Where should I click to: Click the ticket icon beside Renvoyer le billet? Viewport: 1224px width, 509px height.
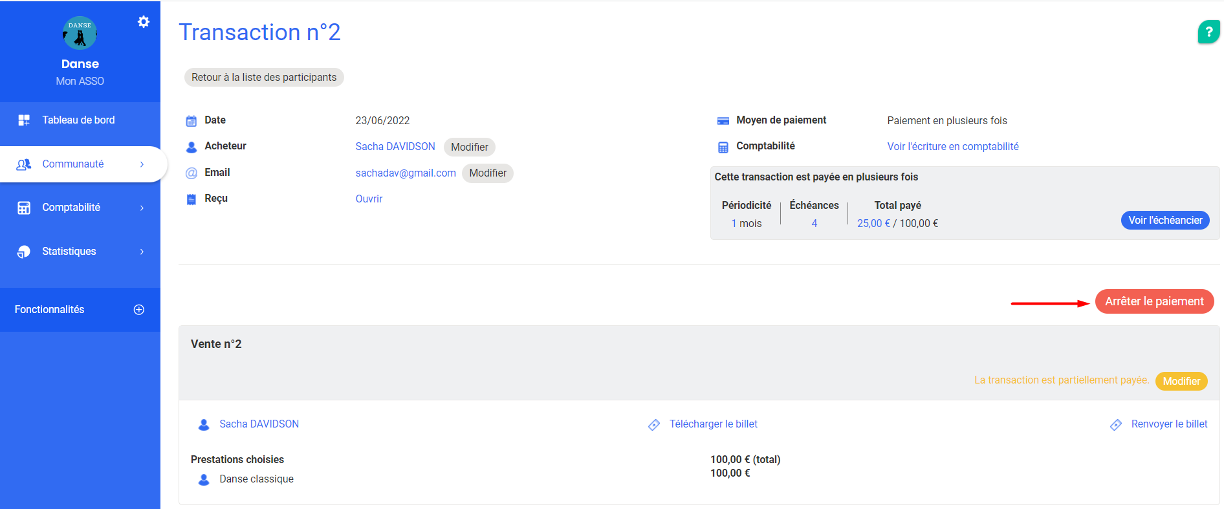(1116, 425)
